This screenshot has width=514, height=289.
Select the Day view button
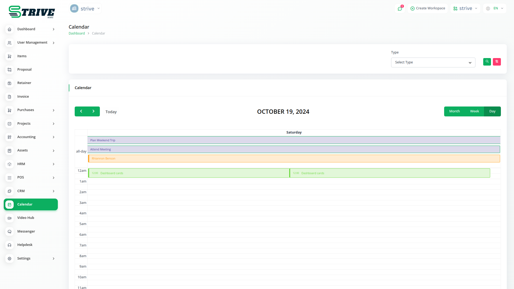pos(492,111)
